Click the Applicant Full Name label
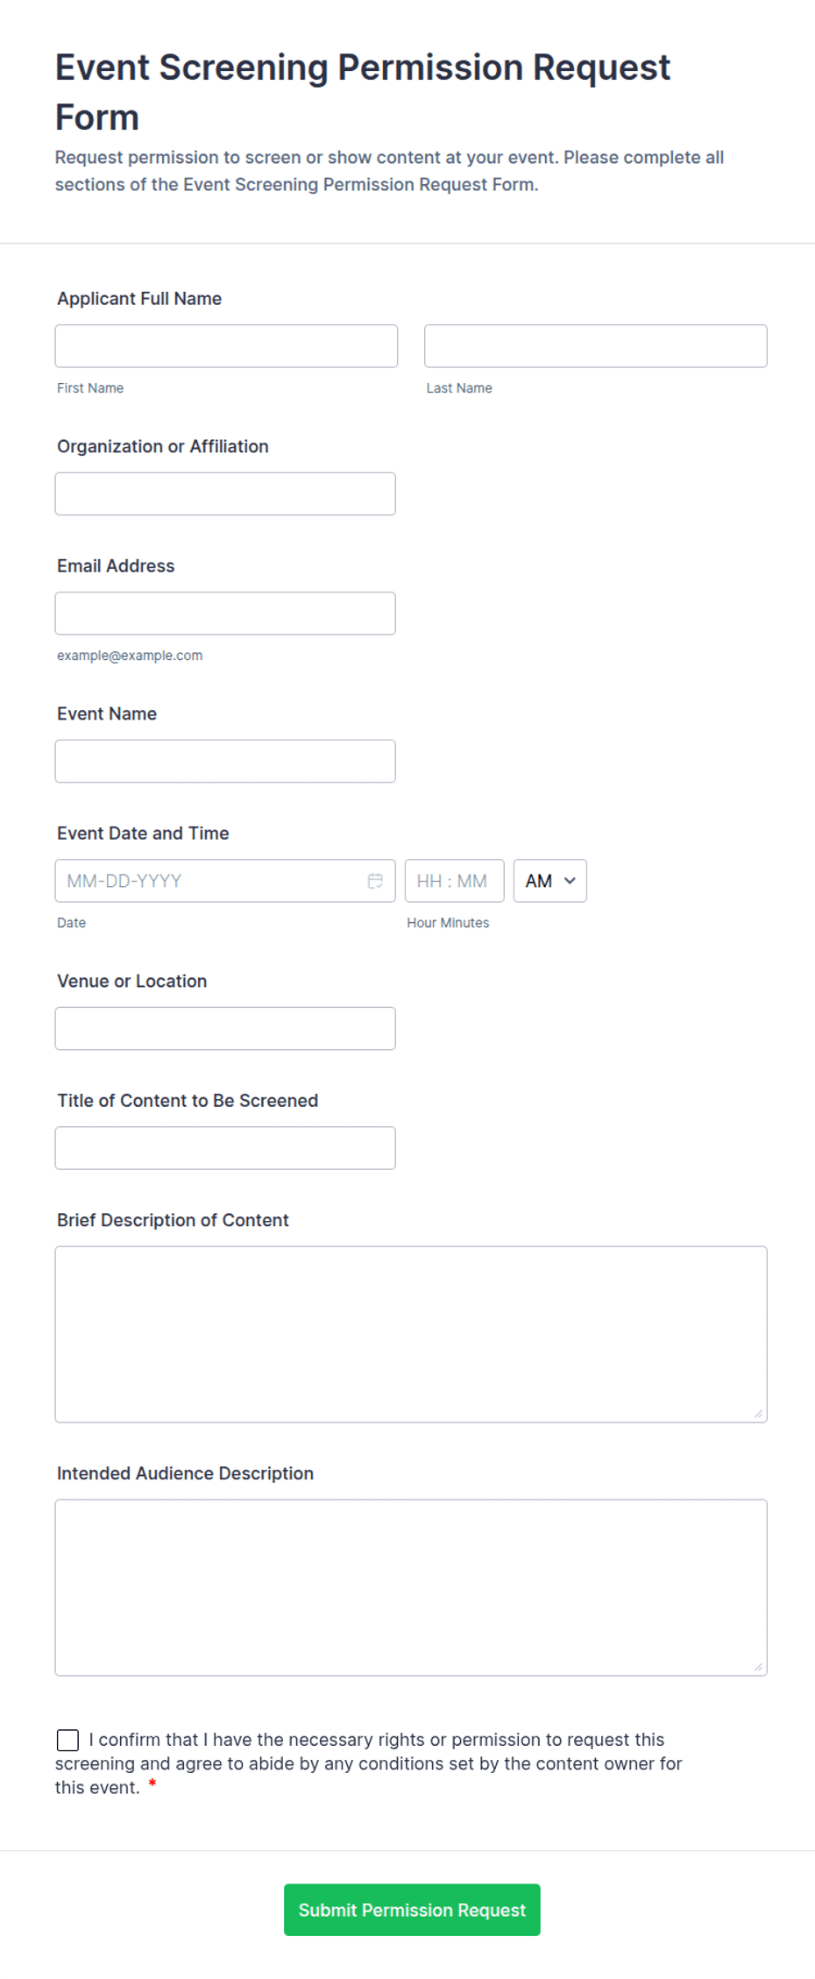 [139, 299]
